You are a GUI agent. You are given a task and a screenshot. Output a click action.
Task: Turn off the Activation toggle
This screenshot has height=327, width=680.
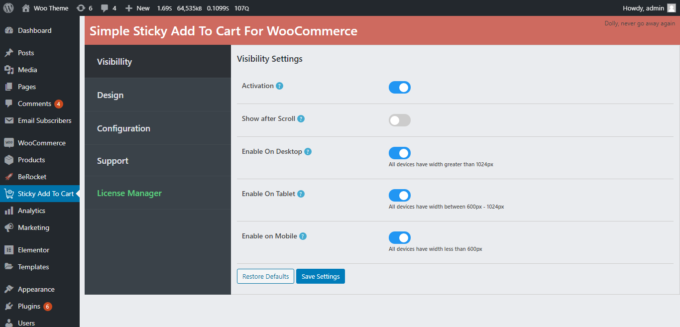point(400,88)
